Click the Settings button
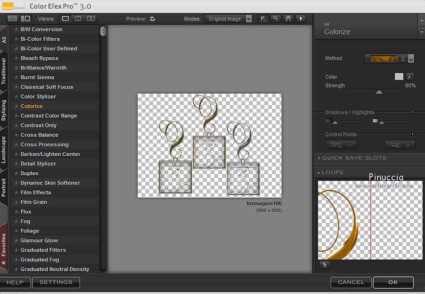Screen dimensions: 425x294 click(56, 282)
